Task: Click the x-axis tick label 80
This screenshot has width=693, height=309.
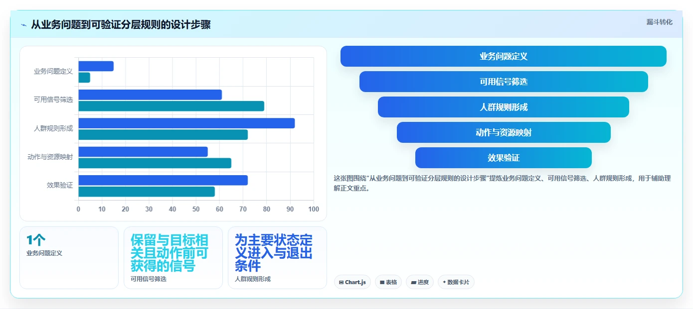Action: coord(267,209)
